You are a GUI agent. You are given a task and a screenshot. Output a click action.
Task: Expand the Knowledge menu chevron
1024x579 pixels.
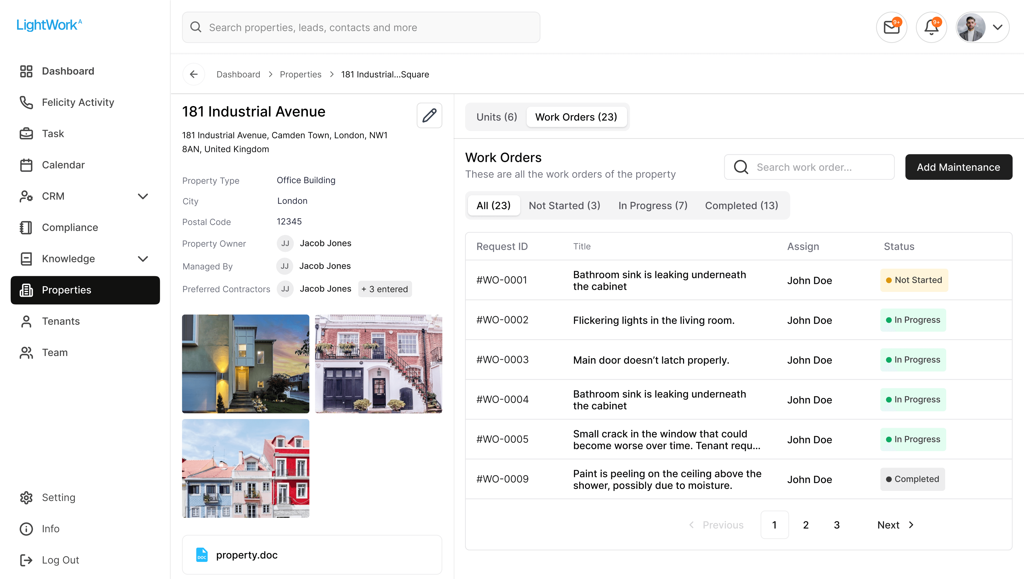tap(143, 259)
